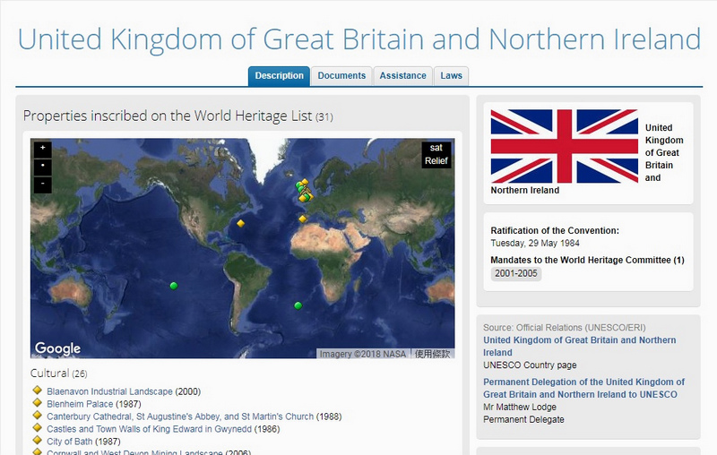Switch map to sat imagery

[x=436, y=148]
